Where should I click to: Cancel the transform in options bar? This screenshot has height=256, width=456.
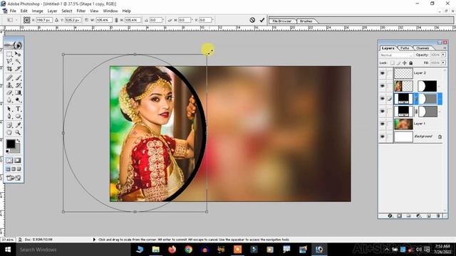[x=252, y=20]
